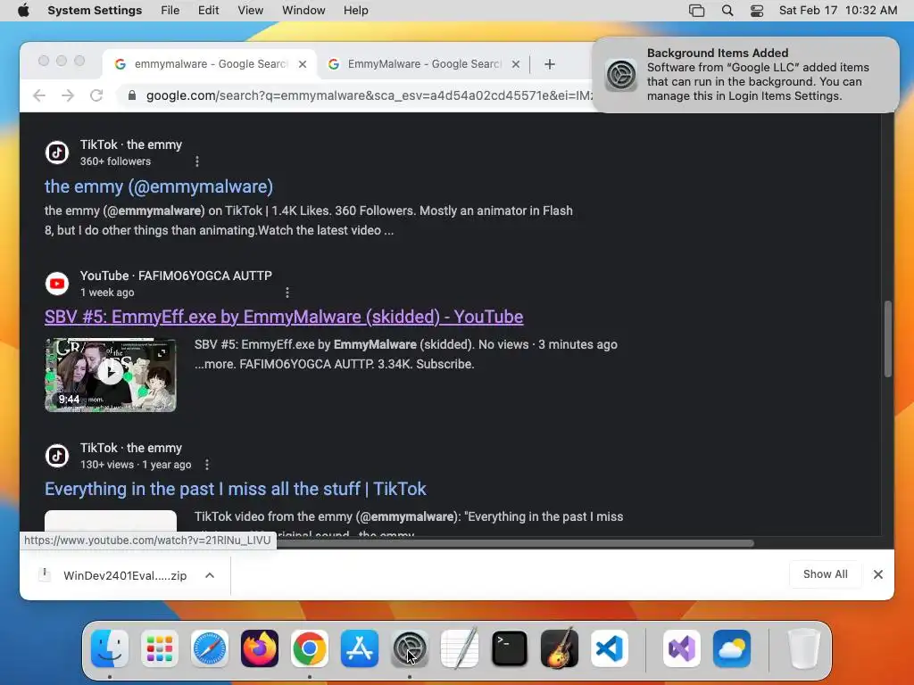Image resolution: width=914 pixels, height=685 pixels.
Task: Click the Stage Manager menu bar icon
Action: click(x=696, y=11)
